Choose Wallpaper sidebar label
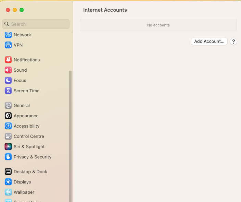Viewport: 241px width, 202px height. coord(24,192)
